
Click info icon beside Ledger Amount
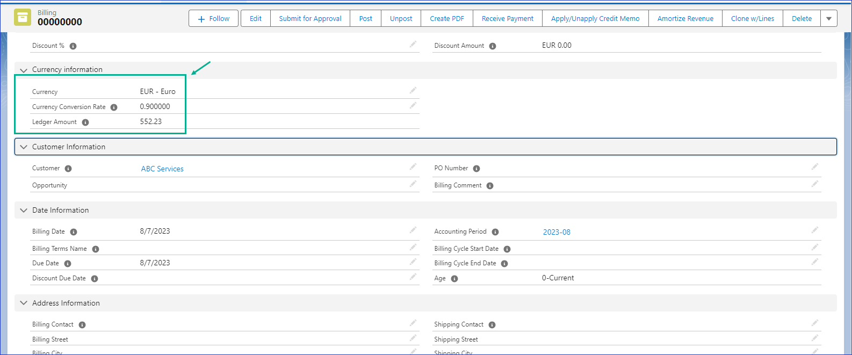coord(85,122)
